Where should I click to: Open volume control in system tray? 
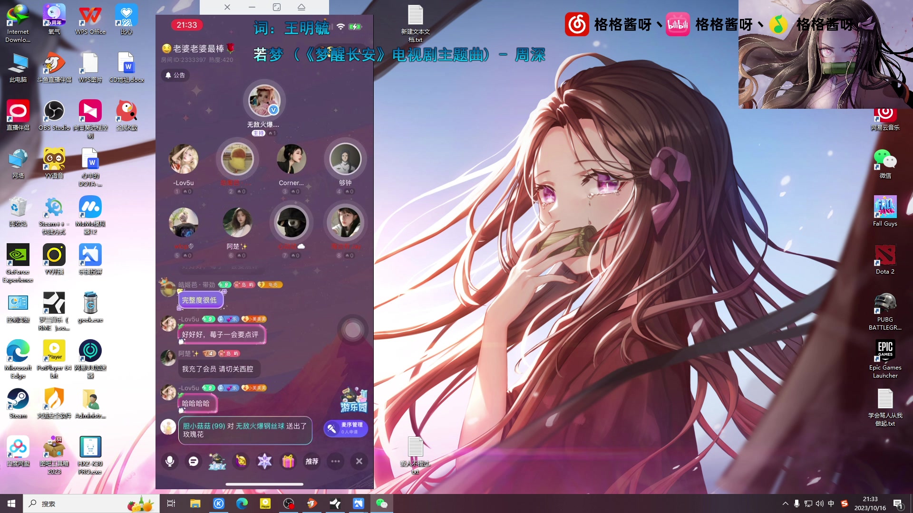point(819,503)
